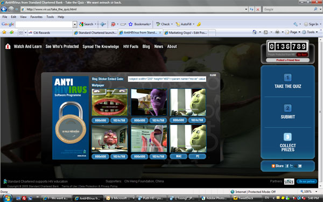Expand the Quick Tabs dropdown arrow
This screenshot has height=202, width=323.
pos(25,32)
